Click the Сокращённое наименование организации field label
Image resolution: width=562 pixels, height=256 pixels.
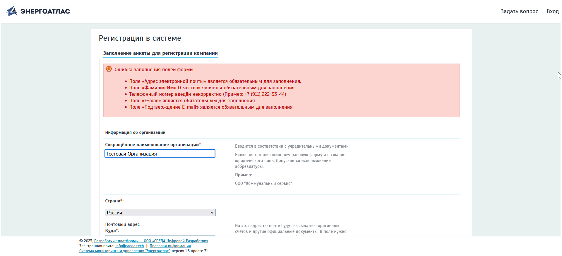click(x=152, y=145)
